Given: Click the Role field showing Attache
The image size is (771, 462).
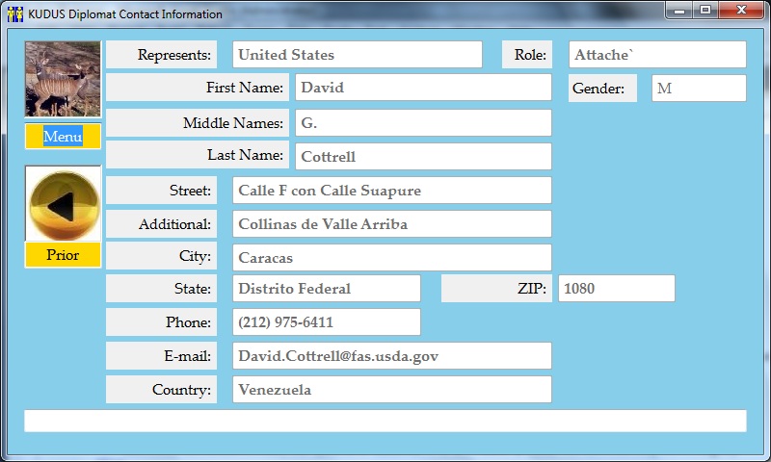Looking at the screenshot, I should 657,55.
